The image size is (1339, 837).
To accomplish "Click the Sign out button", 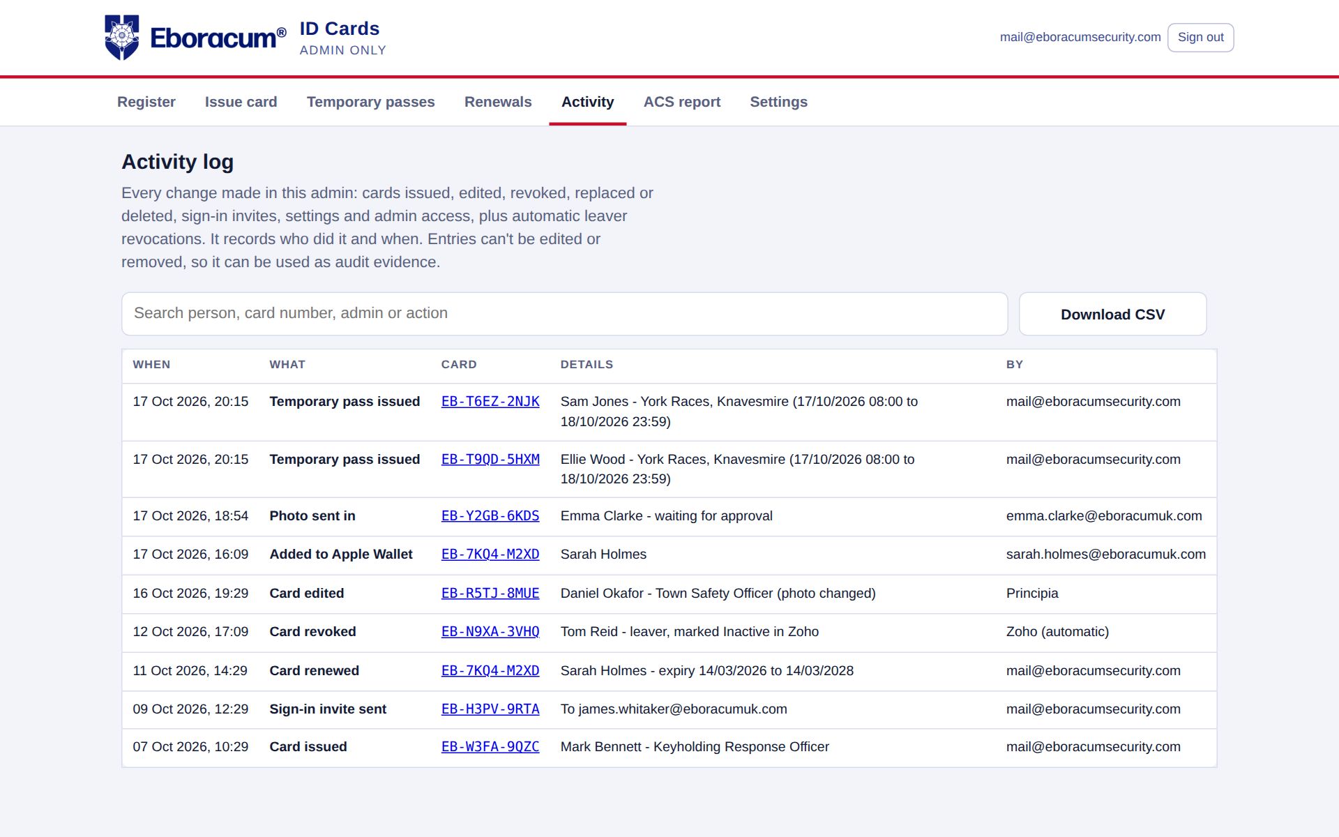I will tap(1200, 38).
